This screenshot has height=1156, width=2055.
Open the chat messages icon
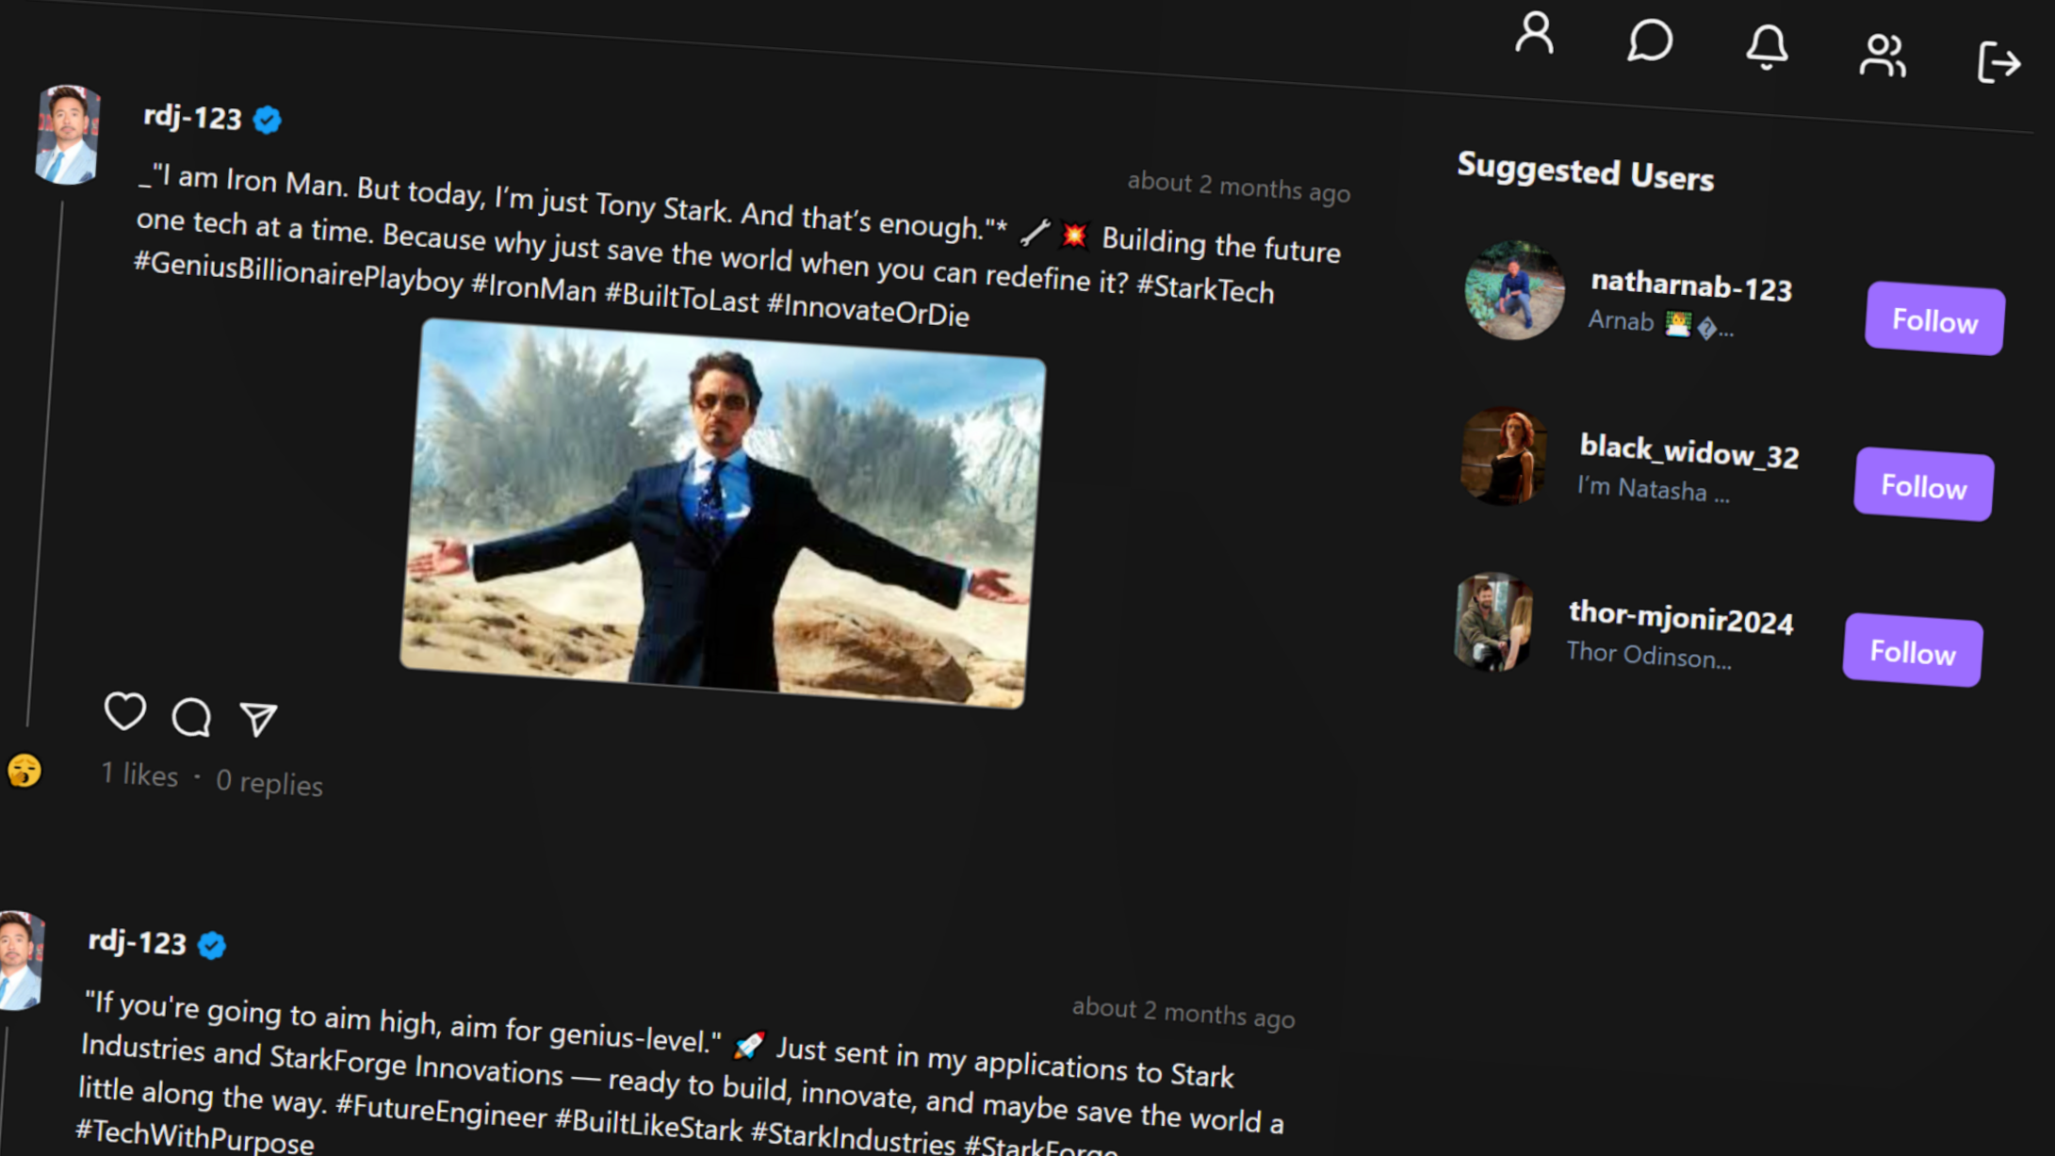pyautogui.click(x=1649, y=41)
